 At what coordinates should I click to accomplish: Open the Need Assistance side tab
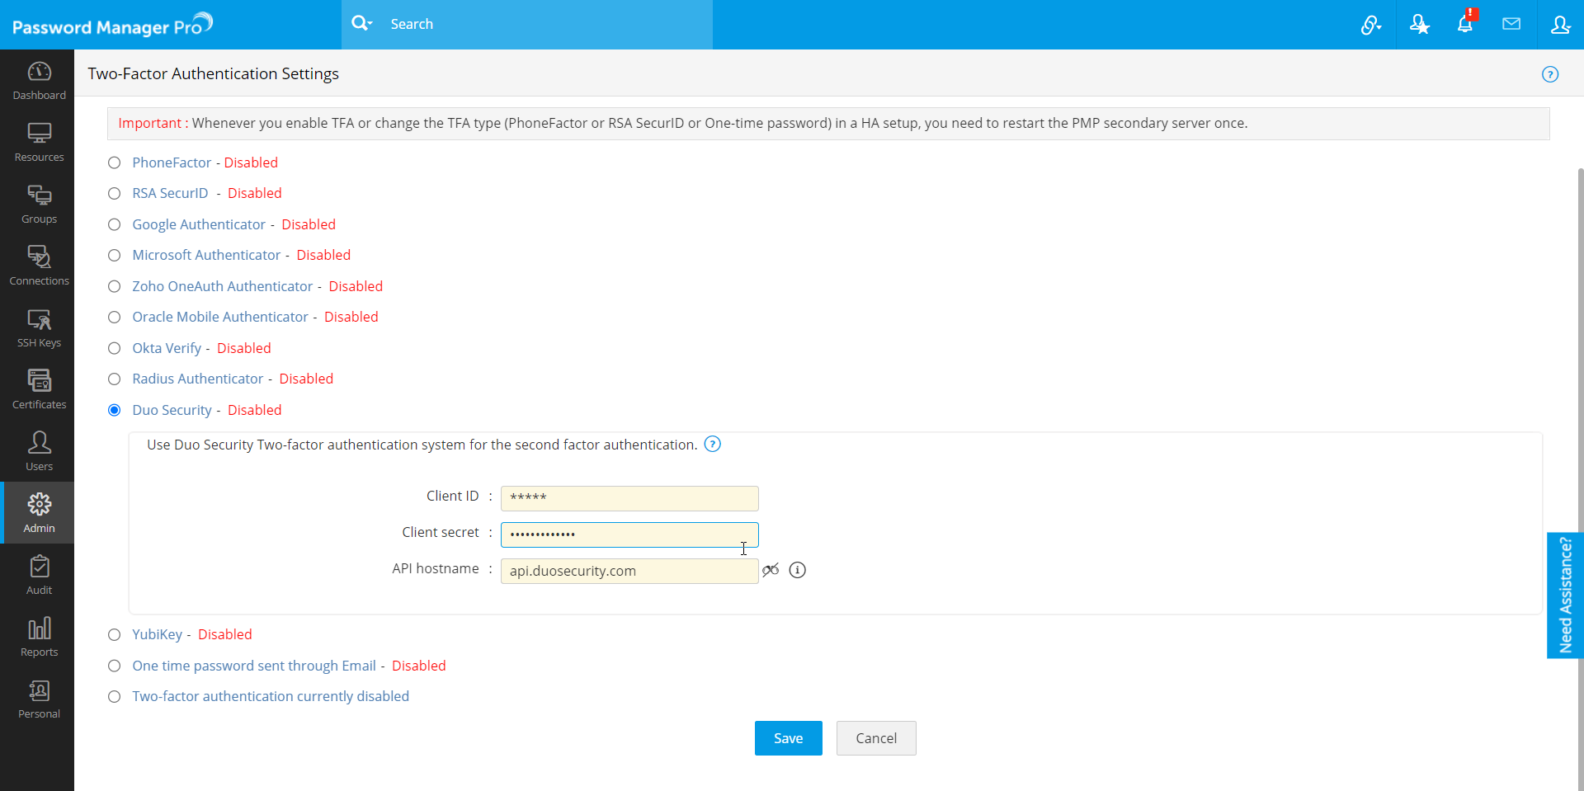pyautogui.click(x=1565, y=595)
